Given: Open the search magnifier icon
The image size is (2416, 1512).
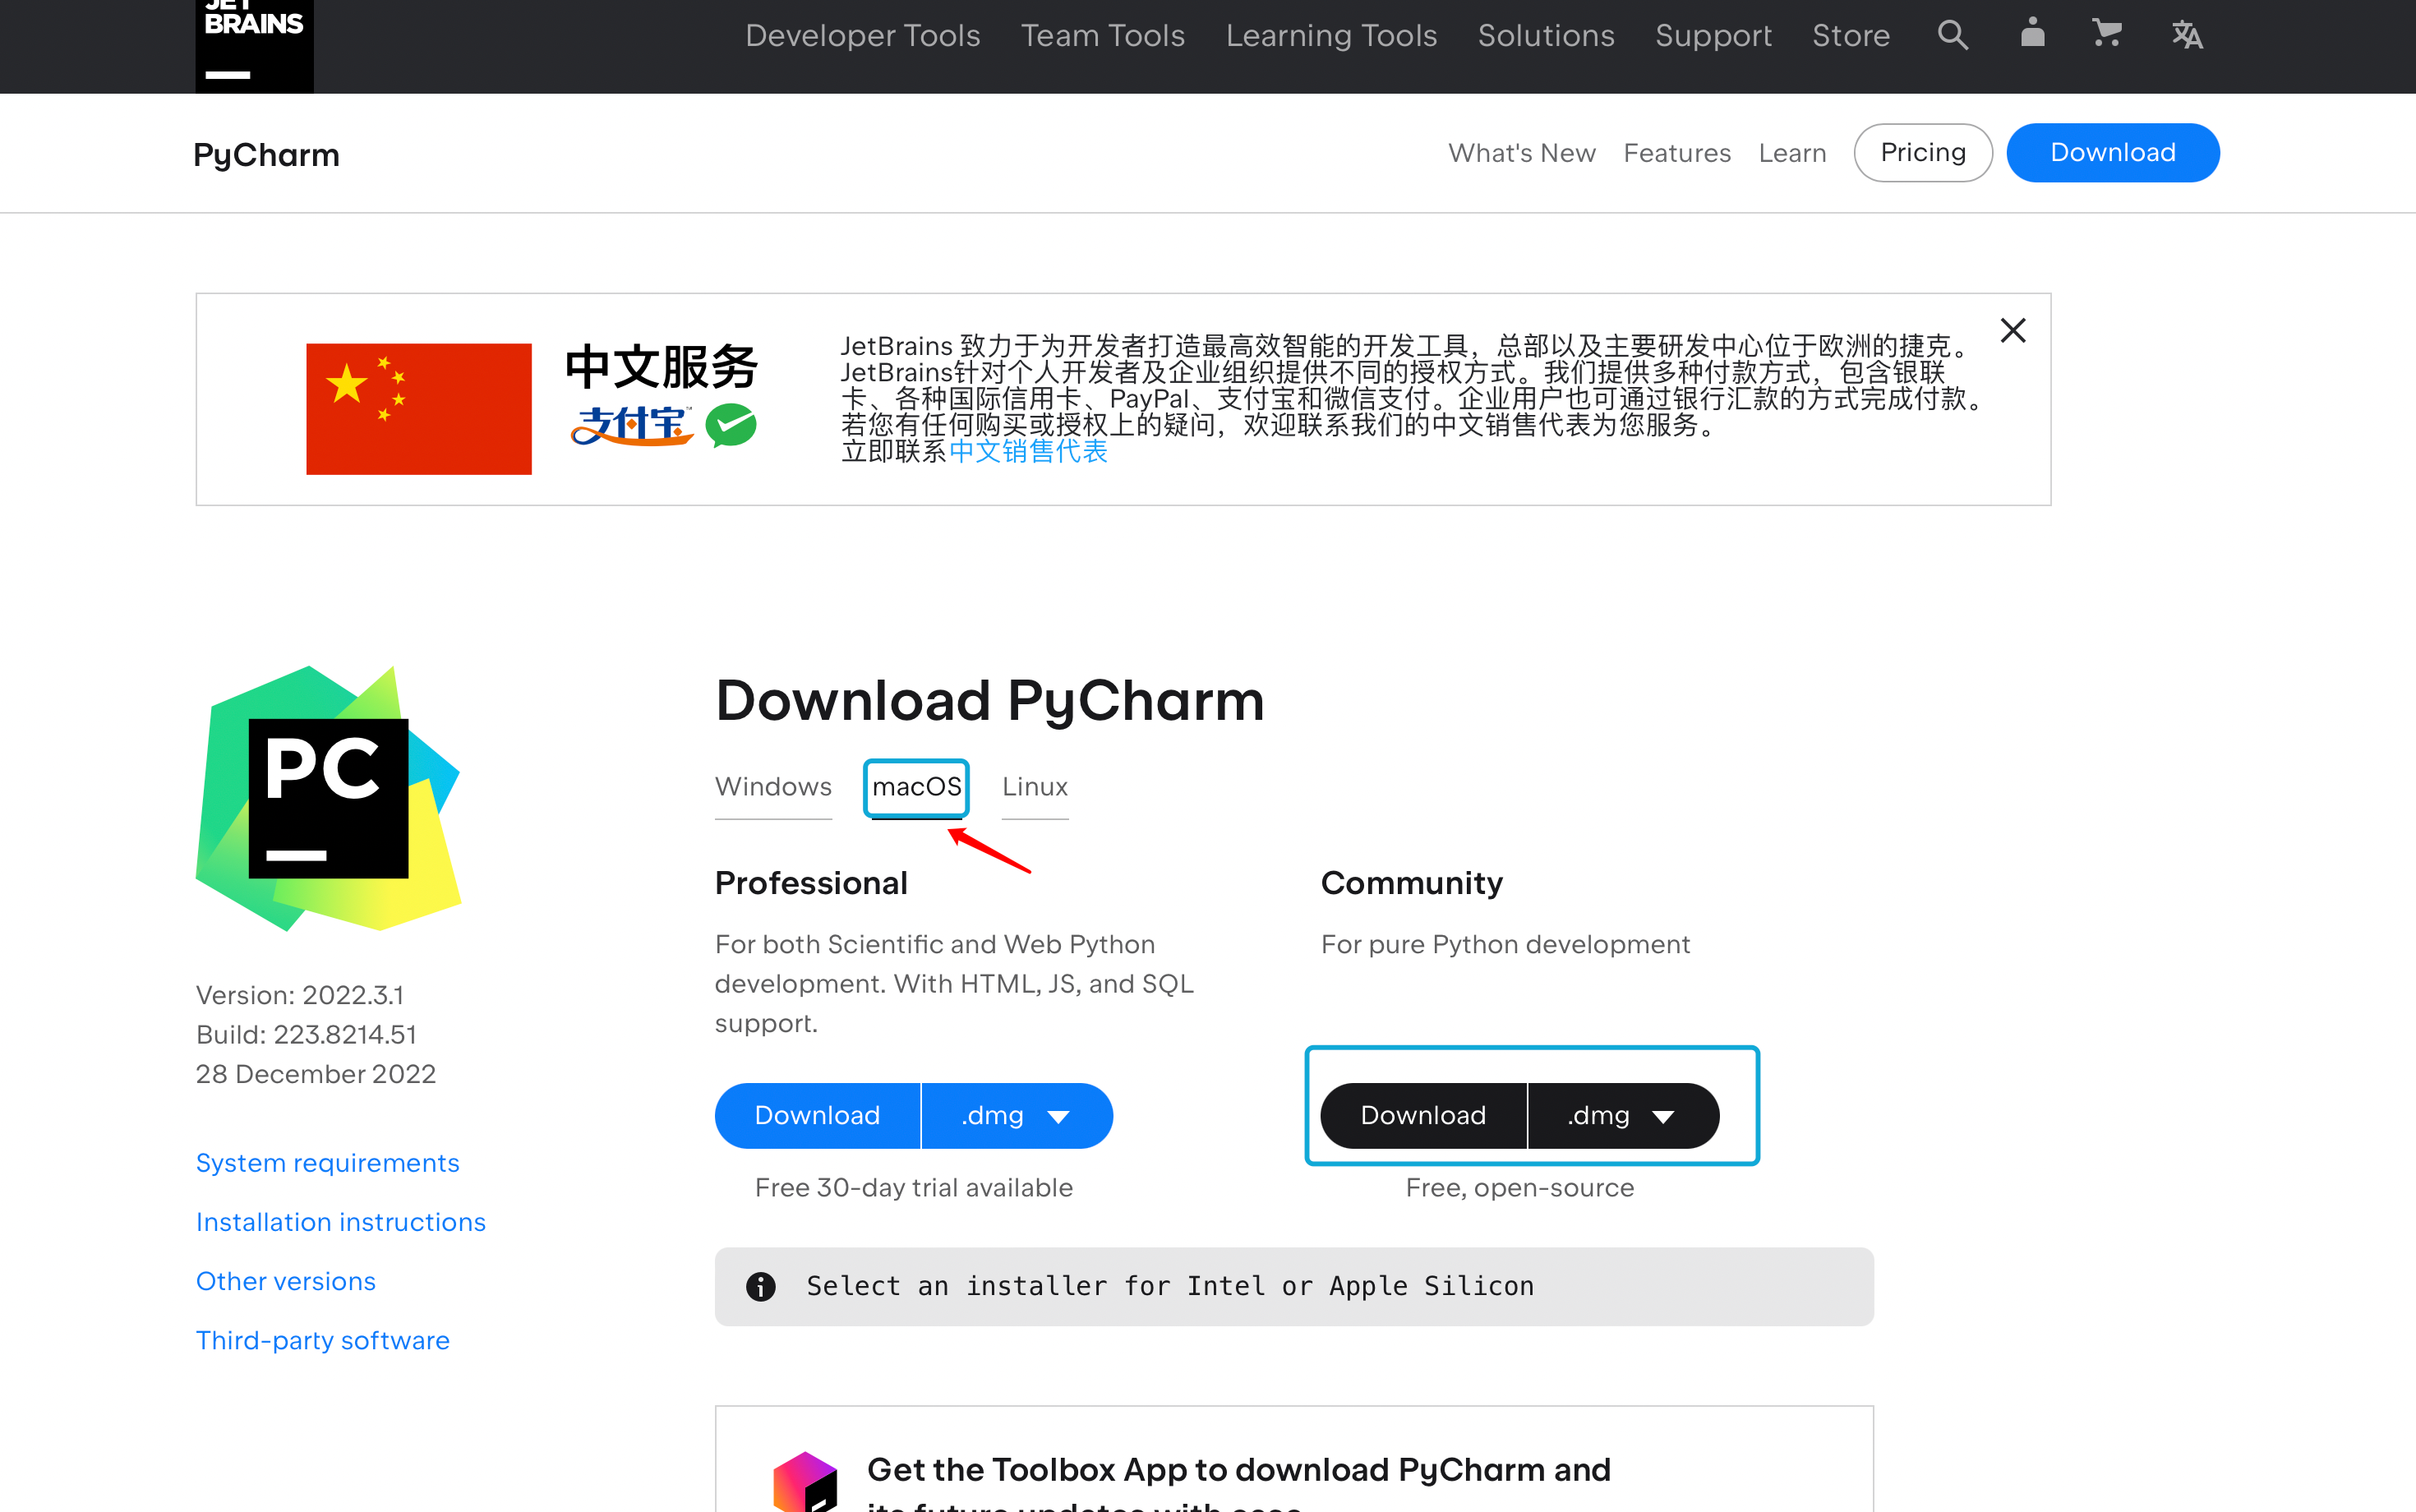Looking at the screenshot, I should pos(1952,35).
